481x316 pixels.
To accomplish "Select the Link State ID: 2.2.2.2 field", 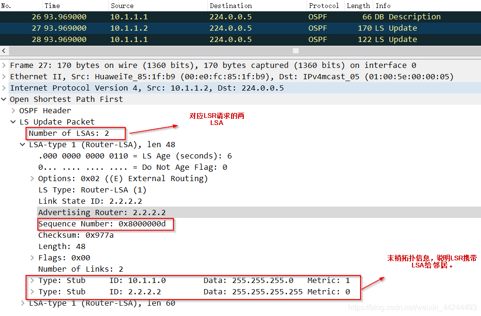I will pyautogui.click(x=90, y=201).
